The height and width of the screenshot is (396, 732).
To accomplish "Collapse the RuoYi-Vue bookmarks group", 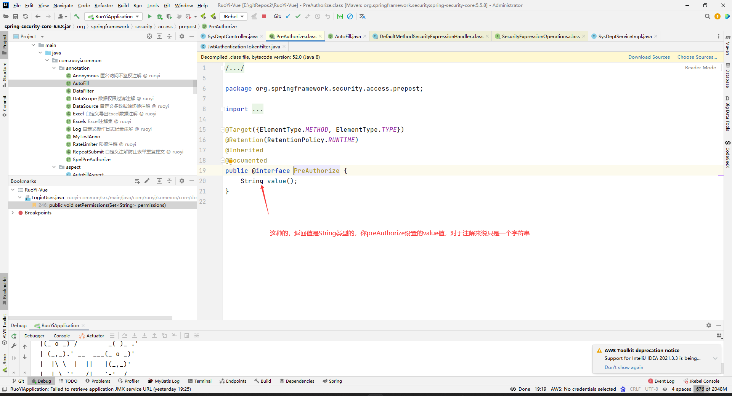I will (13, 190).
